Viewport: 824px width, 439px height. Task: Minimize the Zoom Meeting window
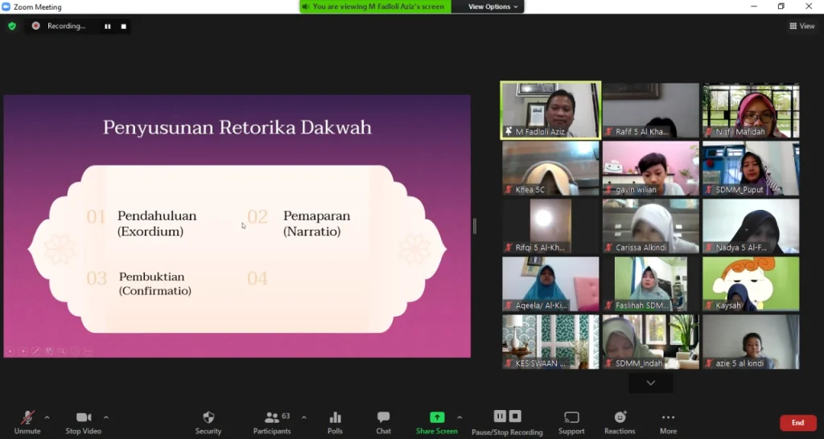point(754,6)
